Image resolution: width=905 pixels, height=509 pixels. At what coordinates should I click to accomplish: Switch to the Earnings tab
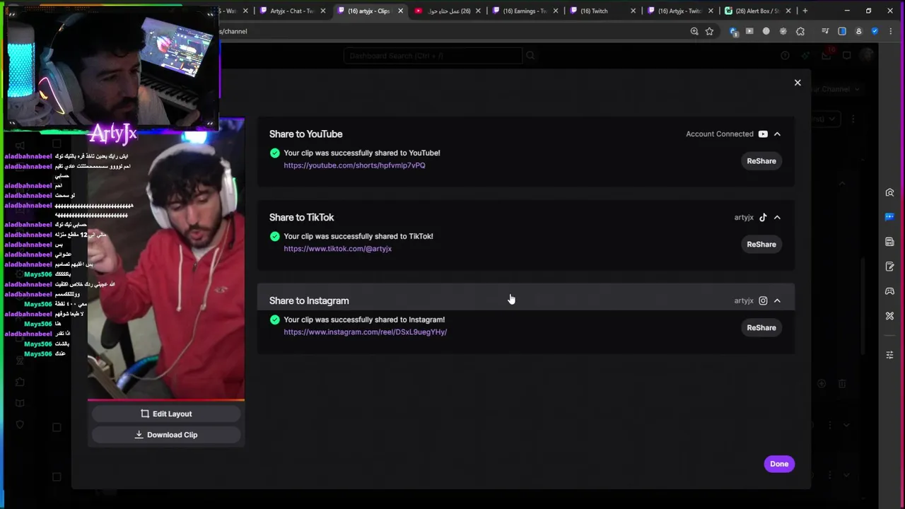pyautogui.click(x=524, y=11)
